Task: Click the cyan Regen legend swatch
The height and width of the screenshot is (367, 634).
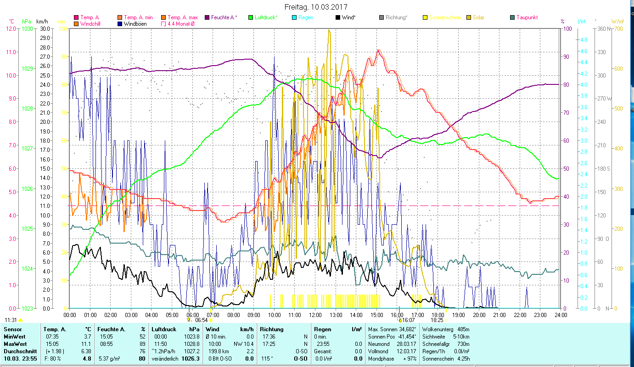Action: pos(294,17)
